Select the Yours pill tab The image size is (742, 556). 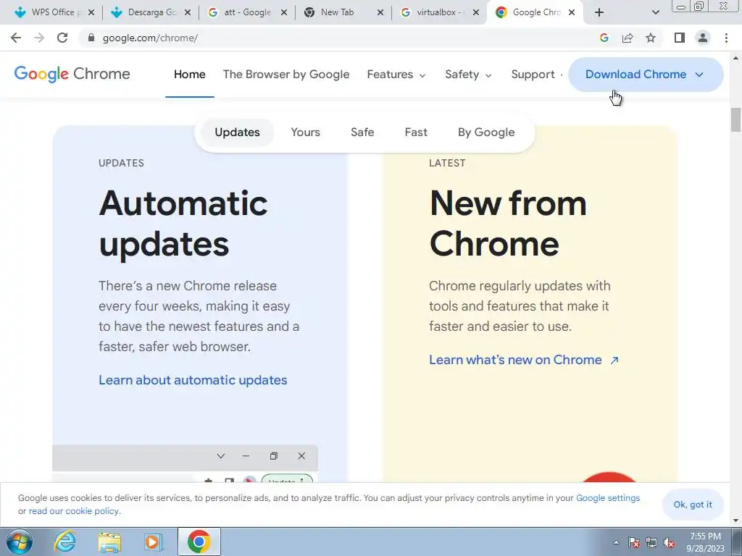click(305, 132)
